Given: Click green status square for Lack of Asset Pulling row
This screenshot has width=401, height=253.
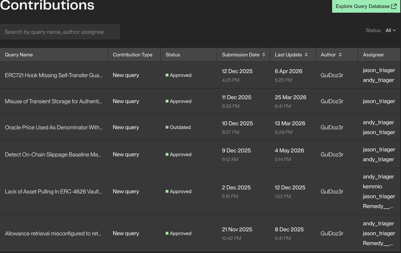Looking at the screenshot, I should pyautogui.click(x=167, y=192).
